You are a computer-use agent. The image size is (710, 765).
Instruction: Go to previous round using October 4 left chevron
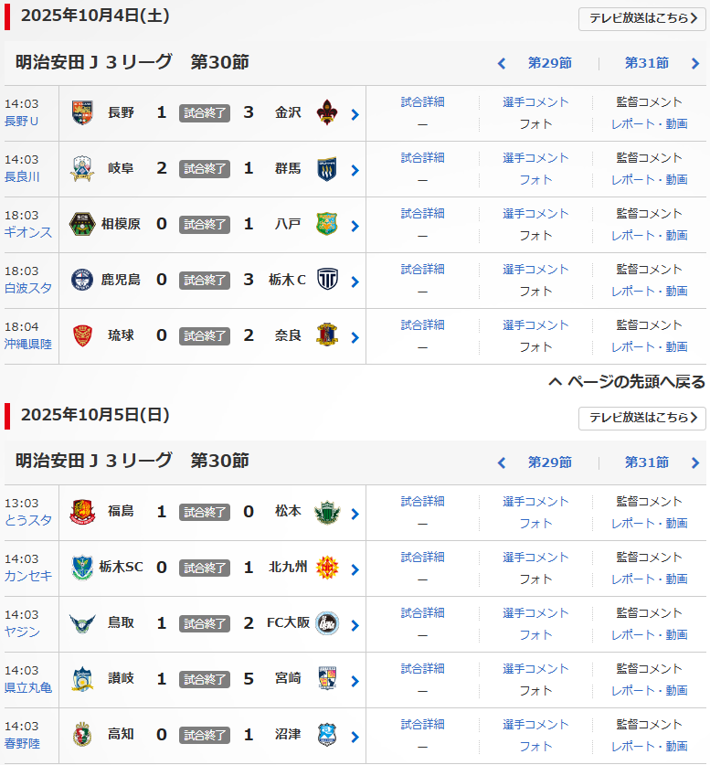501,63
